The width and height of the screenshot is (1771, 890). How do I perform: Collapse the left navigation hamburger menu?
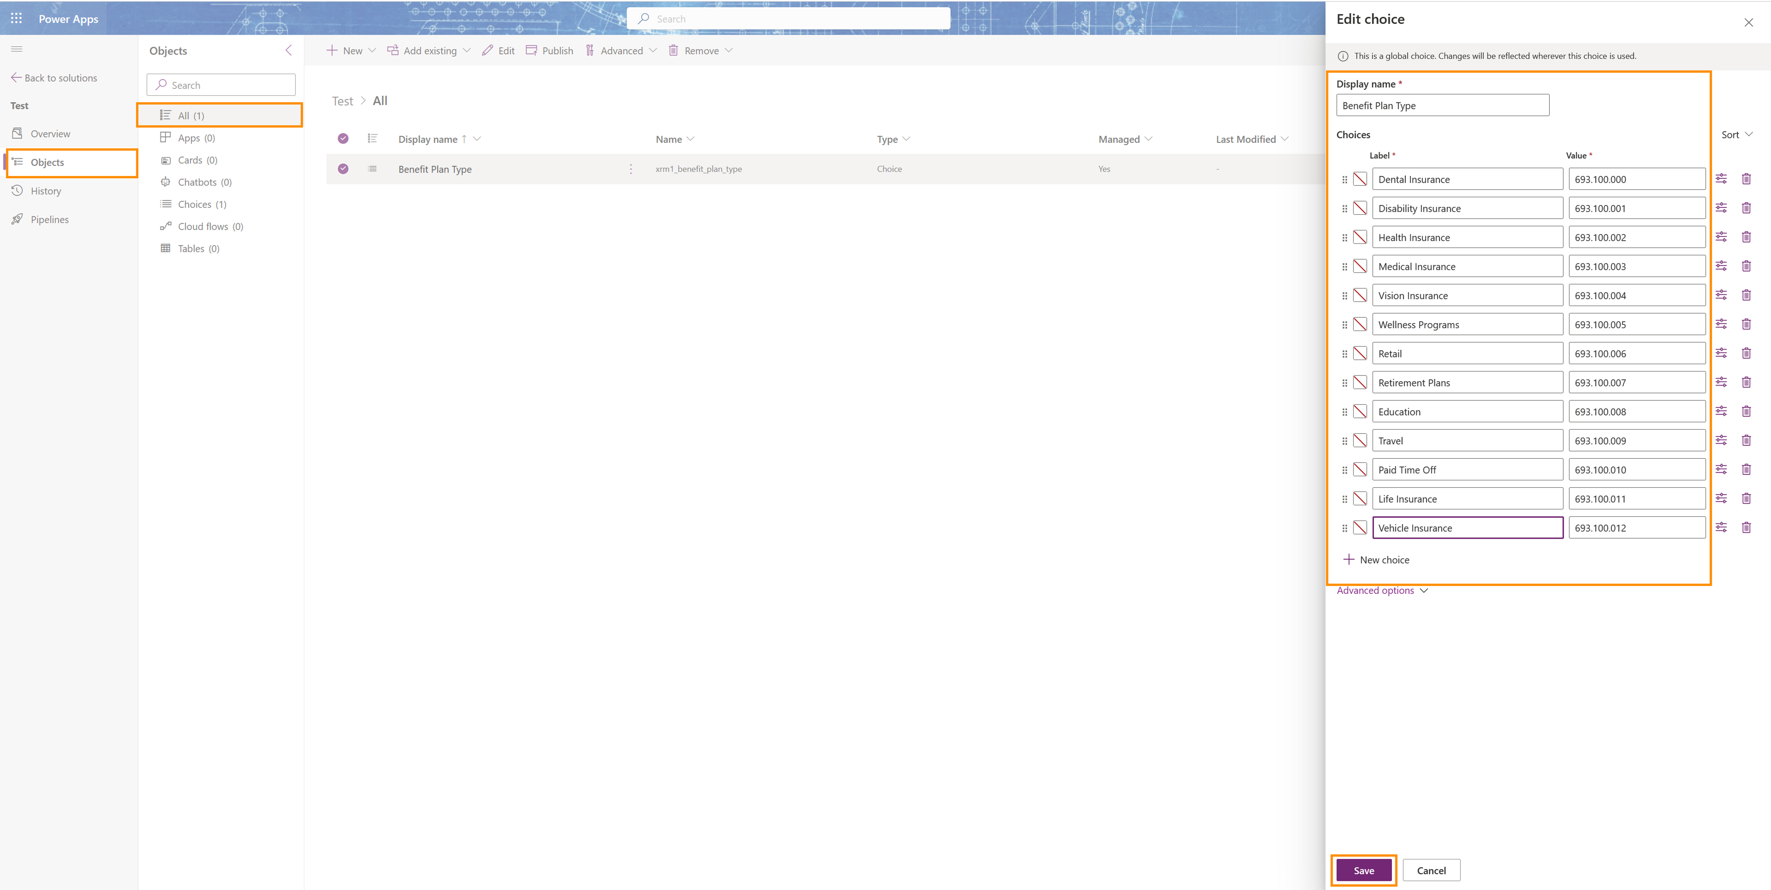pos(17,49)
